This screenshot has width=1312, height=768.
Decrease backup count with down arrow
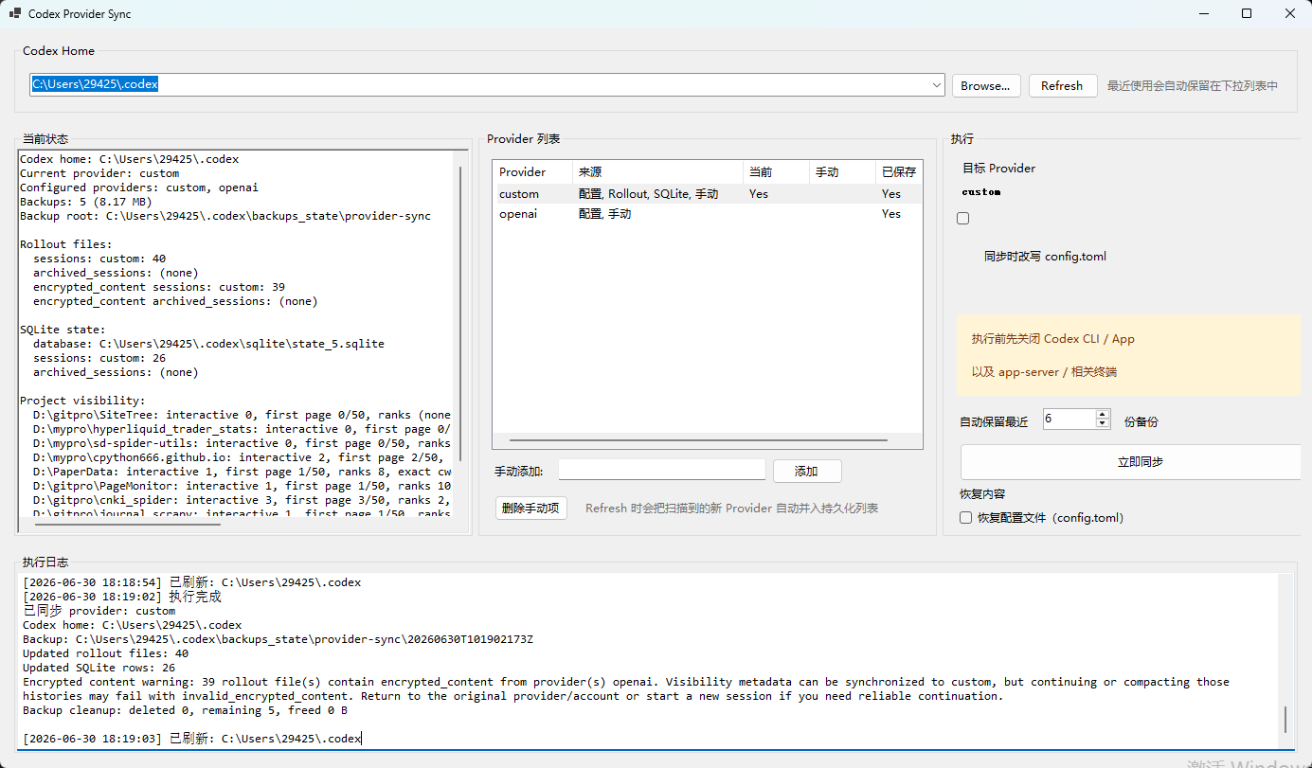pyautogui.click(x=1103, y=423)
